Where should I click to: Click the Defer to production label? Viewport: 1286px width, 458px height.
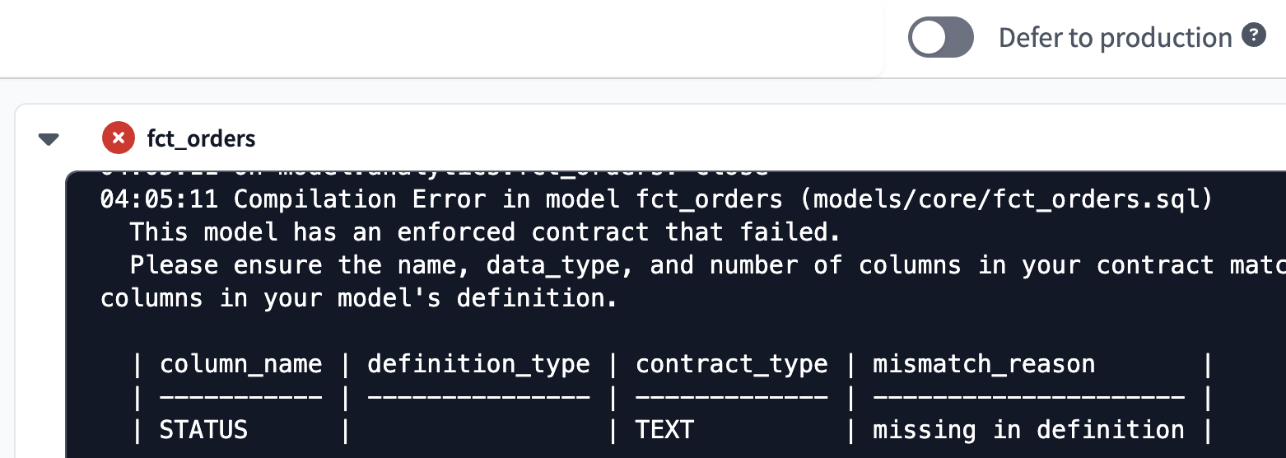[x=1115, y=38]
